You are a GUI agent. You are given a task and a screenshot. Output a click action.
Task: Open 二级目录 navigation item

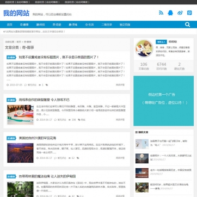107,24
